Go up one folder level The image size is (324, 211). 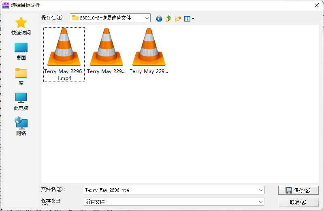pyautogui.click(x=168, y=19)
